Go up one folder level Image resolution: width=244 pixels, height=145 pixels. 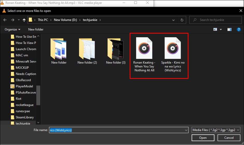(24, 20)
